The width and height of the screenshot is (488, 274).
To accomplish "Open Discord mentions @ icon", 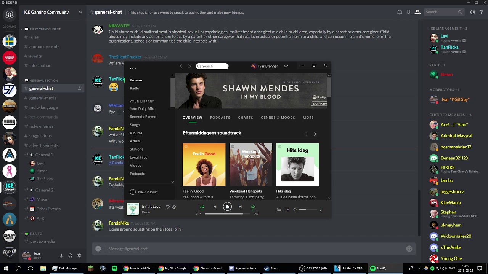I will (473, 12).
